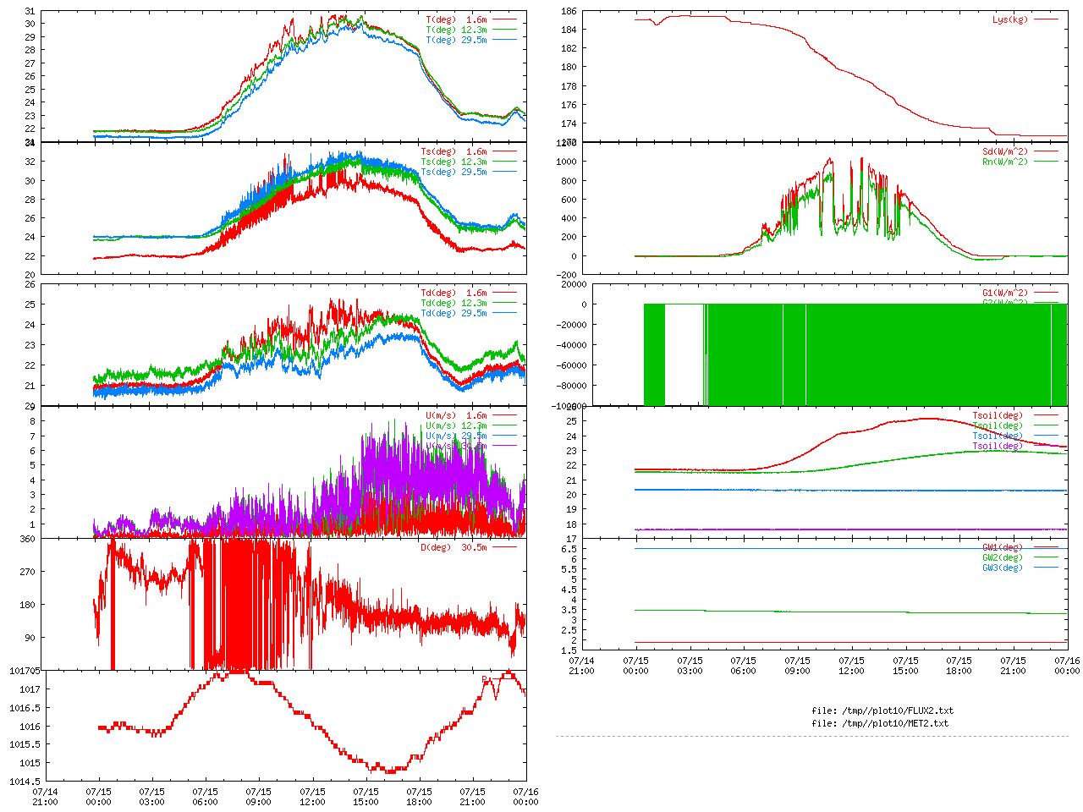
Task: Click the green Rn(W/m^2) legend line
Action: click(x=1046, y=162)
